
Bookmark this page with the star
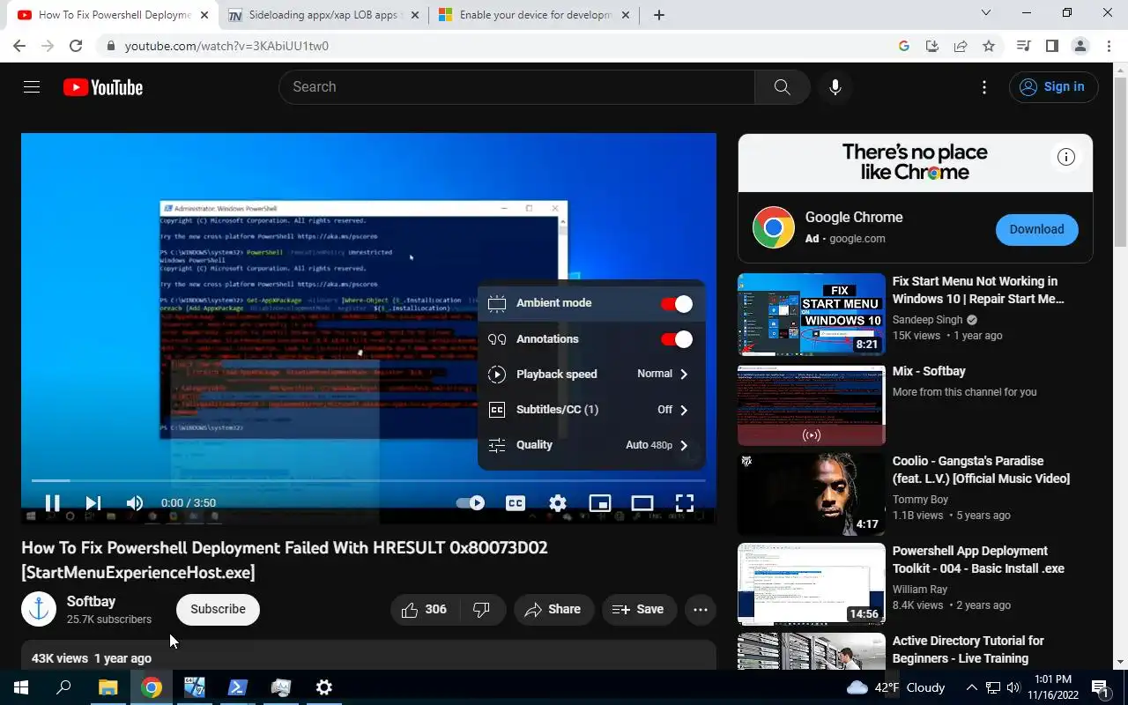pyautogui.click(x=989, y=46)
